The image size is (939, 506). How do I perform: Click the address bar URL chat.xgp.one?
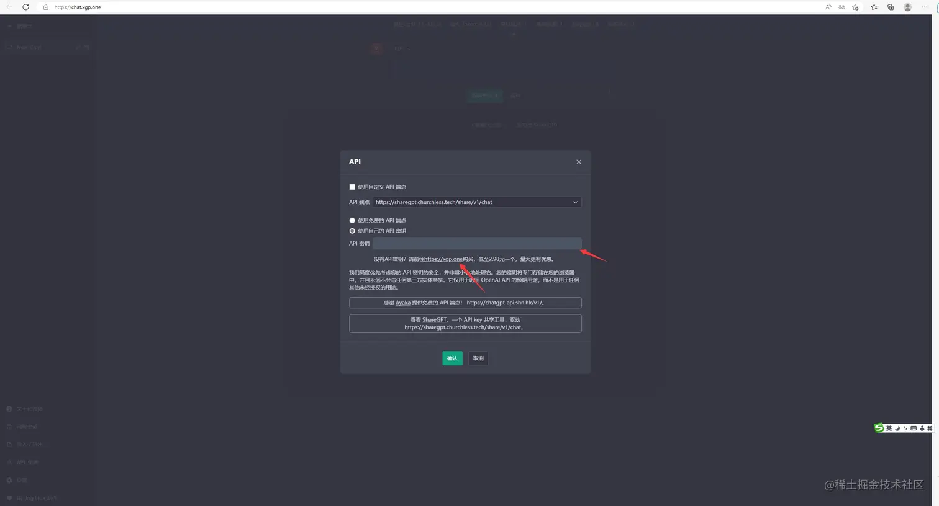coord(78,7)
